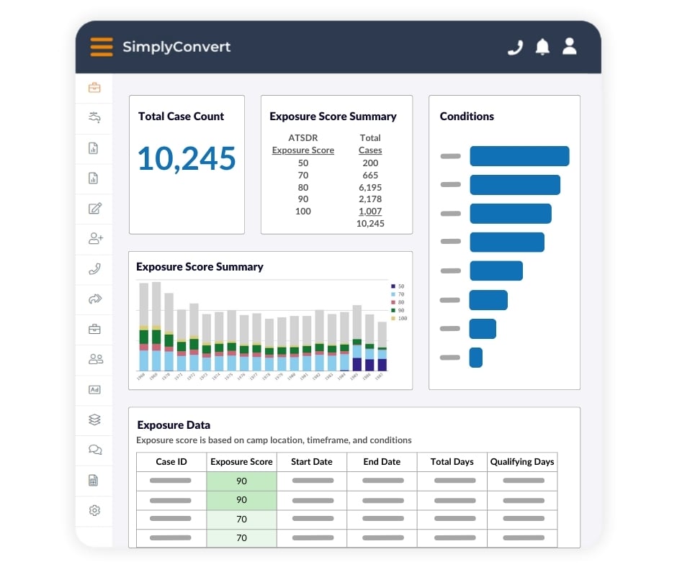The width and height of the screenshot is (677, 567).
Task: Click legend swatch for score 70
Action: pos(393,294)
